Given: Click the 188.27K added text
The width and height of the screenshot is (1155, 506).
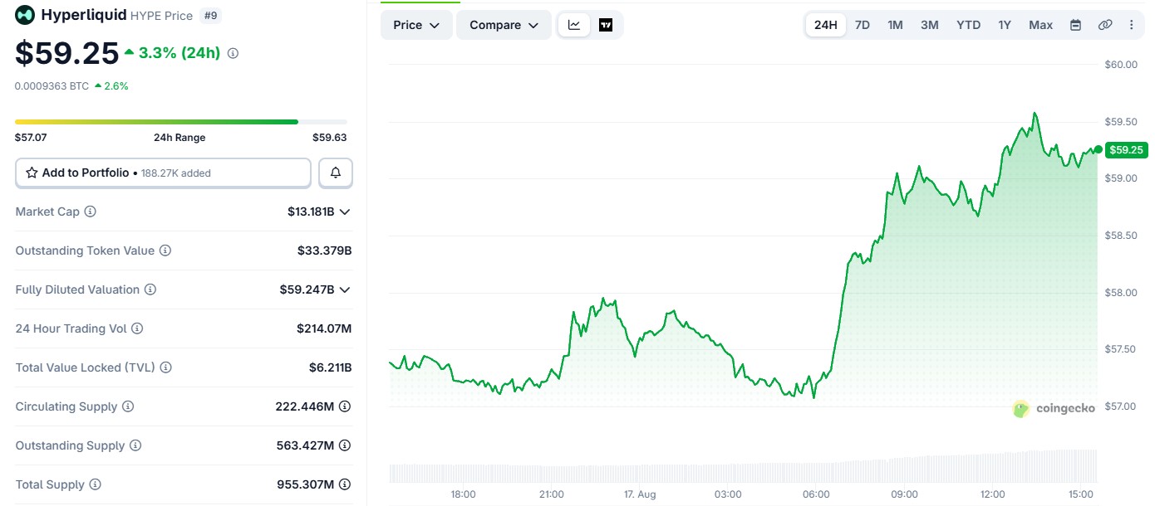Looking at the screenshot, I should pyautogui.click(x=176, y=173).
